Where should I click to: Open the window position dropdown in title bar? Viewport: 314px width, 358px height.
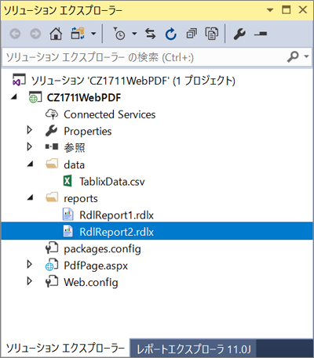pyautogui.click(x=270, y=10)
